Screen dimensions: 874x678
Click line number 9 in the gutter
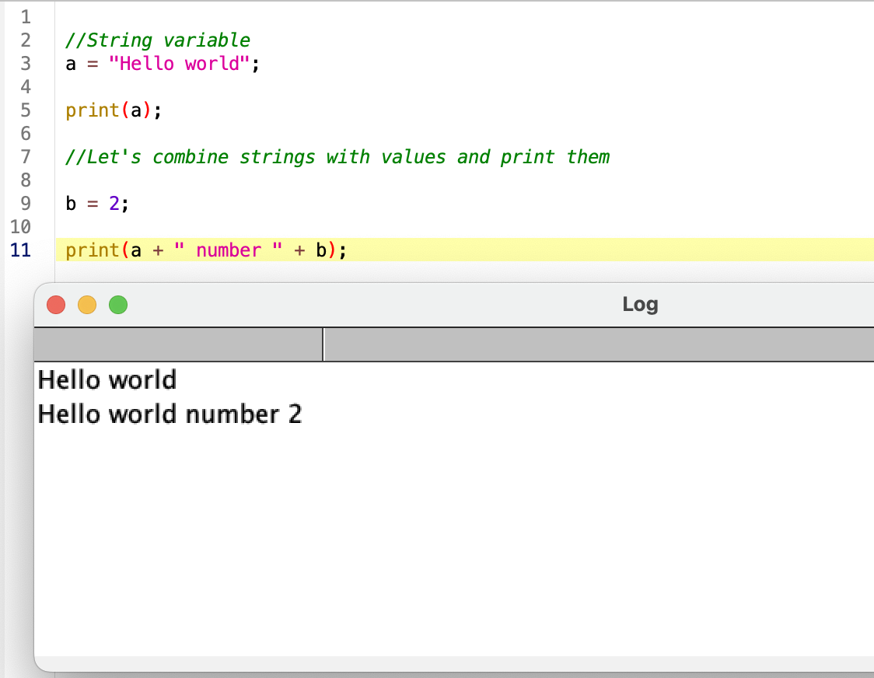(25, 204)
